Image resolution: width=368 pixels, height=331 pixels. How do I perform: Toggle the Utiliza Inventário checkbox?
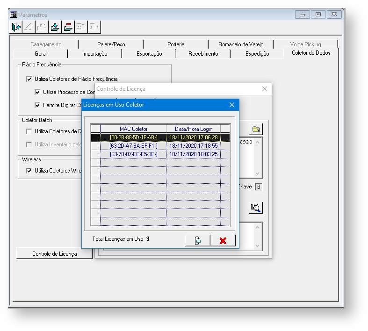click(x=29, y=144)
